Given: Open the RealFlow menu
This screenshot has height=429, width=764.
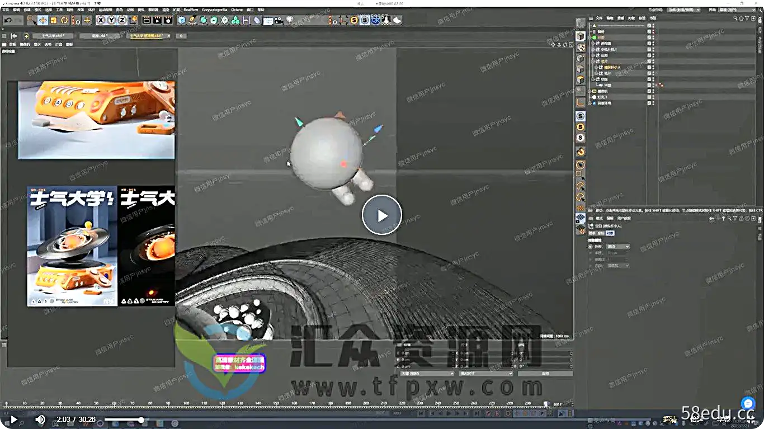Looking at the screenshot, I should [x=191, y=10].
